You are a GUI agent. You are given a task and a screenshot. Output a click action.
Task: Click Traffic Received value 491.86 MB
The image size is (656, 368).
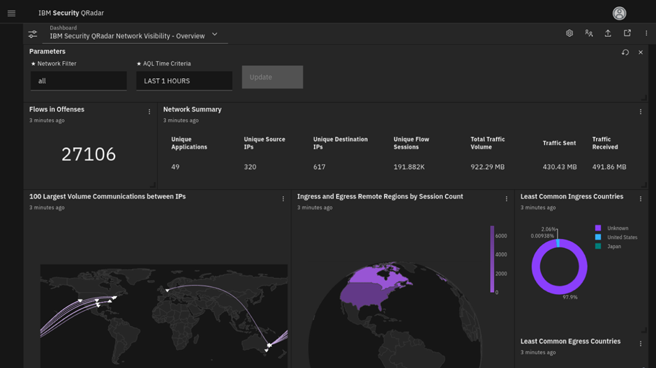point(609,167)
